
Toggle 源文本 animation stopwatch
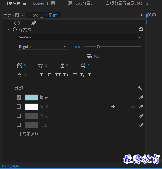tap(15, 29)
